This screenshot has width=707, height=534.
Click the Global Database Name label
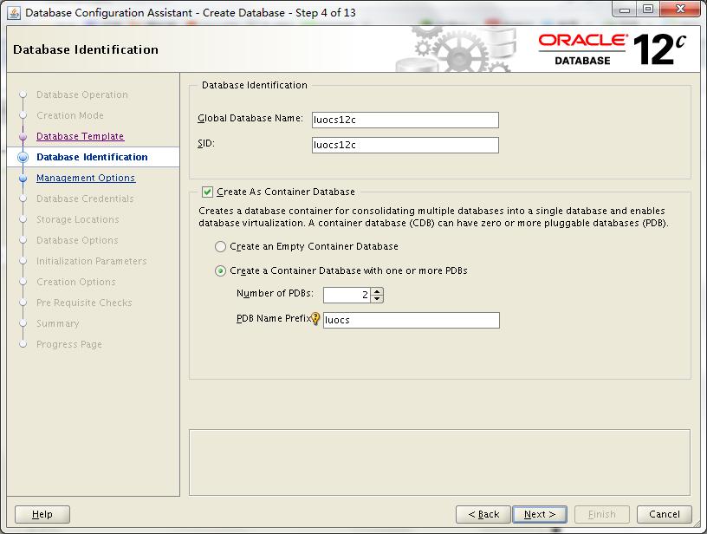(250, 118)
